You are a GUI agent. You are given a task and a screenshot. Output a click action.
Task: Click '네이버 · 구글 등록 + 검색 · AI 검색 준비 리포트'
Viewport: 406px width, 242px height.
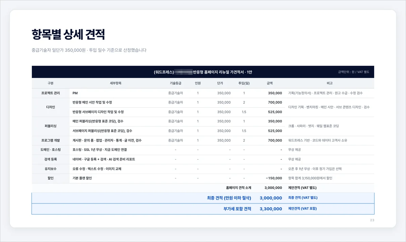[104, 159]
